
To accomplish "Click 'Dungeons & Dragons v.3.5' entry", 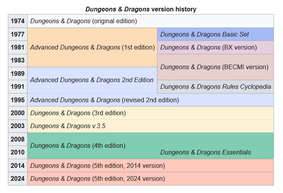I will (x=150, y=126).
